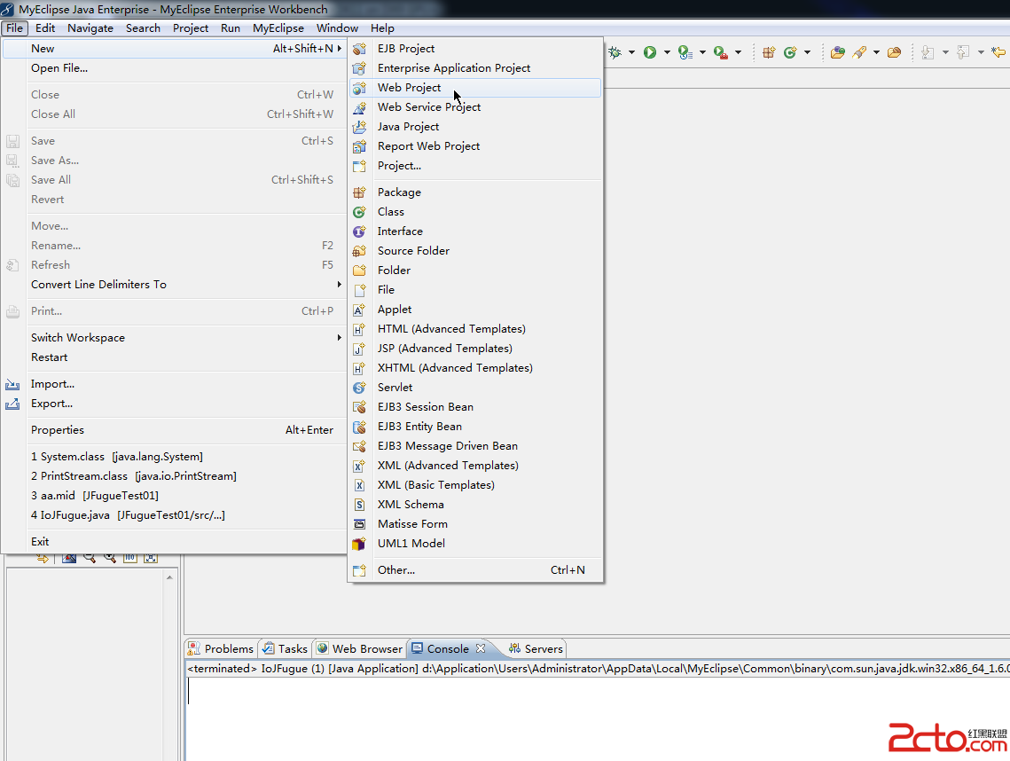
Task: Click the MyEclipse application icon in the title bar
Action: point(7,9)
